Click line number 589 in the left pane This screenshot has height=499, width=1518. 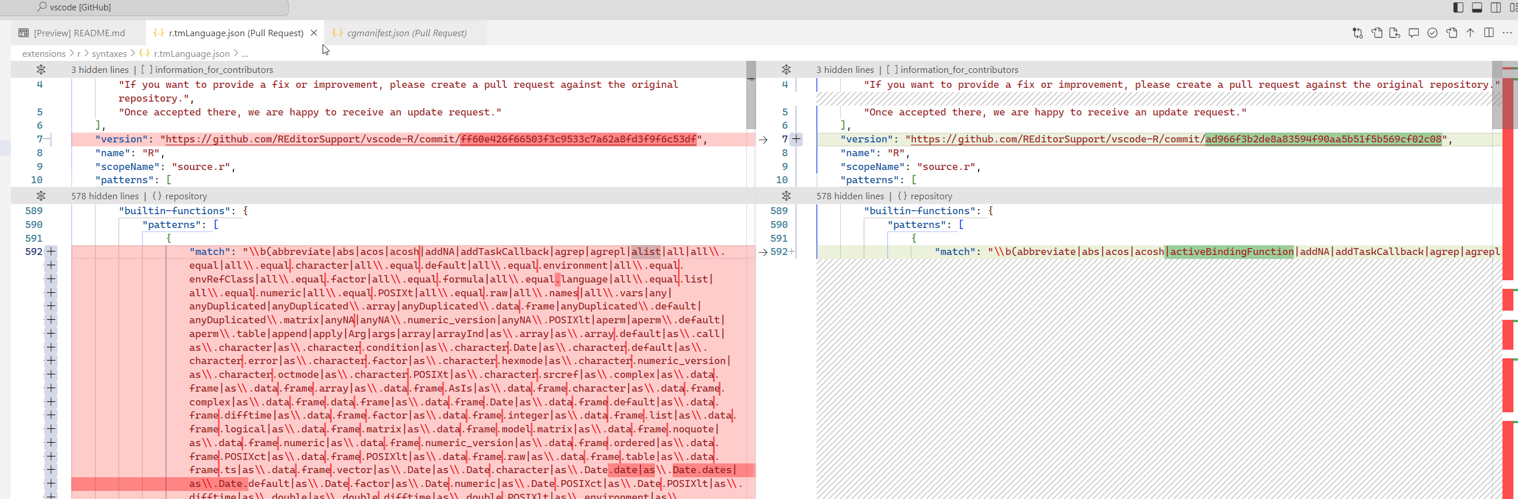point(33,211)
